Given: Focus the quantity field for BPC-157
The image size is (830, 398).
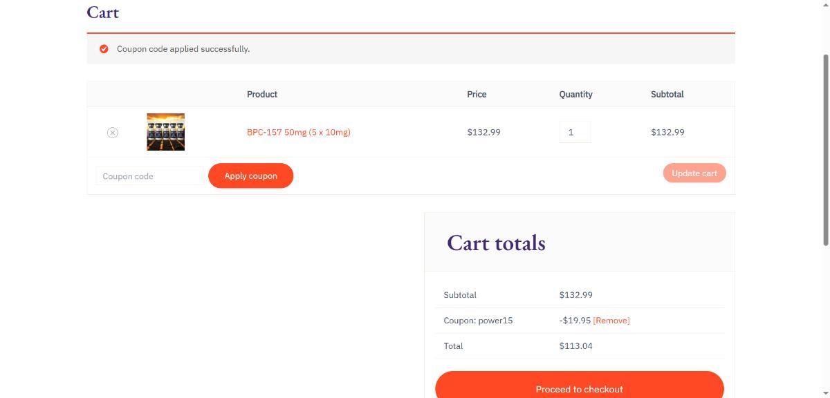Looking at the screenshot, I should tap(574, 132).
